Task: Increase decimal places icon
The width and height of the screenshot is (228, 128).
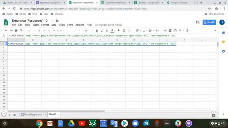Action: pos(54,31)
